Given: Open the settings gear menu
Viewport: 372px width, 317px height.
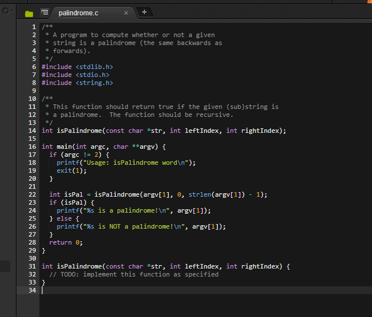Looking at the screenshot, I should click(x=6, y=11).
